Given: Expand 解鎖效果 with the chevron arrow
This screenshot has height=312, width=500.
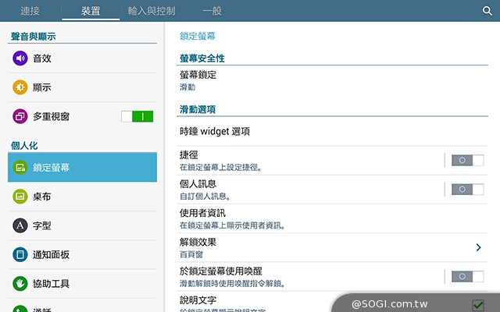Looking at the screenshot, I should pyautogui.click(x=477, y=247).
